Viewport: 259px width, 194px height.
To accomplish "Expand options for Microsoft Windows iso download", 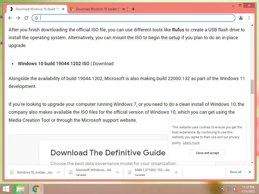I will 117,172.
